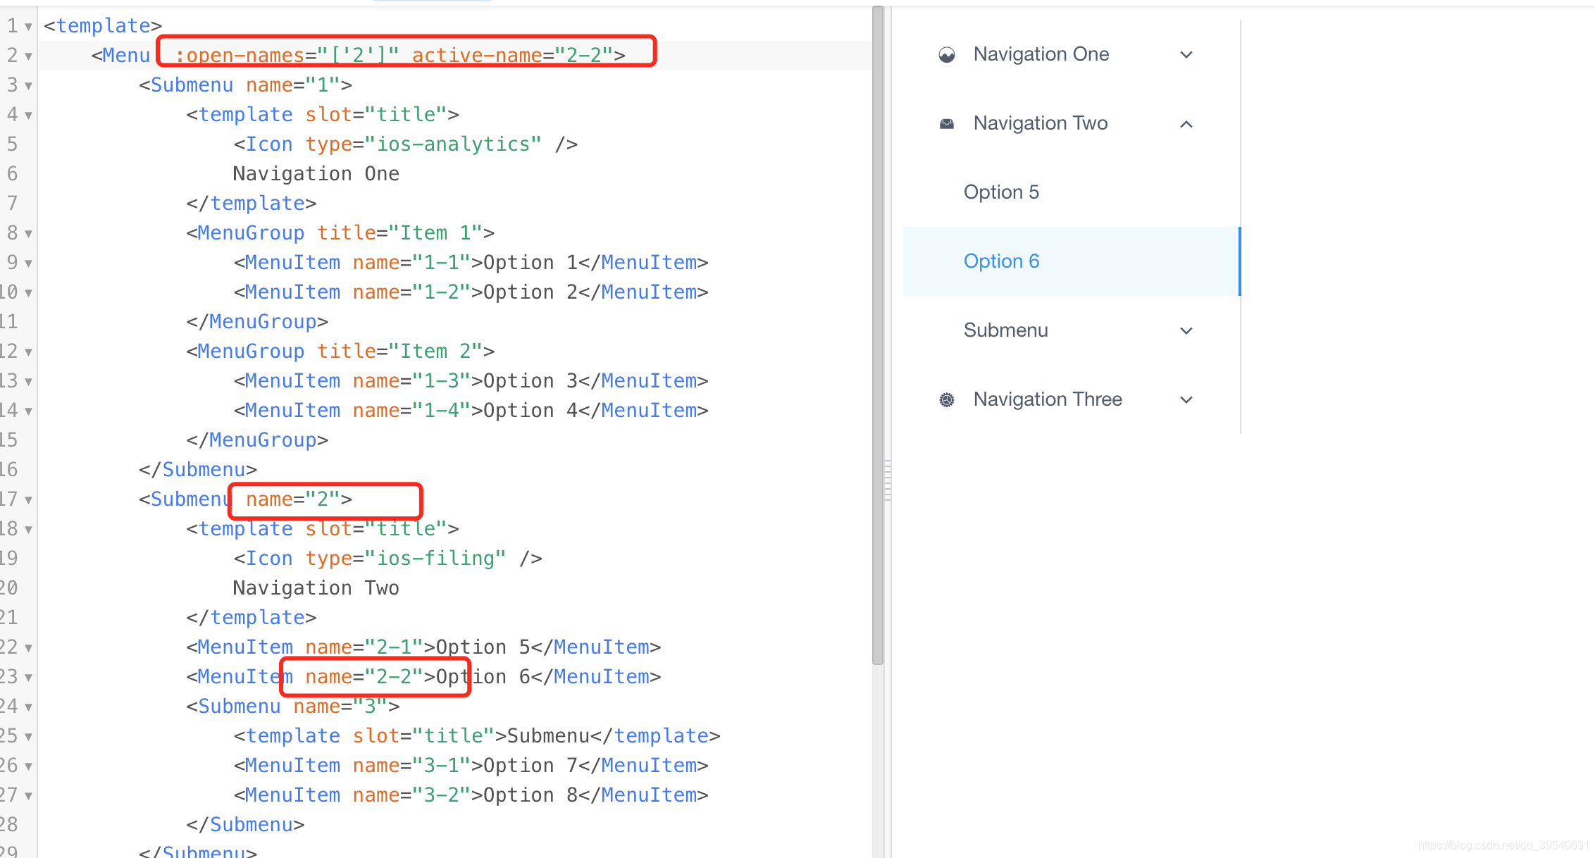Viewport: 1595px width, 858px height.
Task: Collapse line 17 Submenu fold arrow
Action: (28, 500)
